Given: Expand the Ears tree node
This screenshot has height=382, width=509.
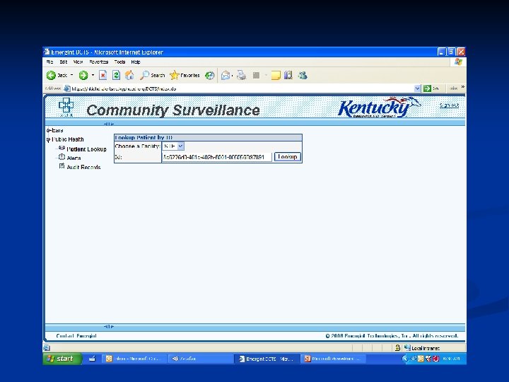Looking at the screenshot, I should [x=48, y=131].
